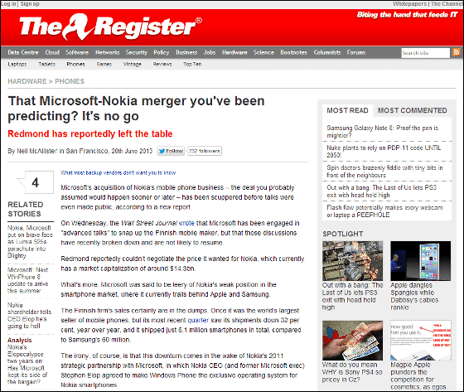Open the Sony PS4 pricey thumbnail
Image resolution: width=464 pixels, height=392 pixels.
(x=352, y=340)
